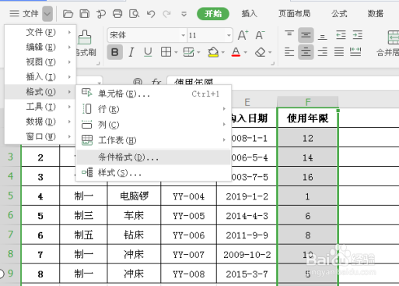Open the fill color dropdown arrow
The image size is (399, 286).
coord(223,52)
